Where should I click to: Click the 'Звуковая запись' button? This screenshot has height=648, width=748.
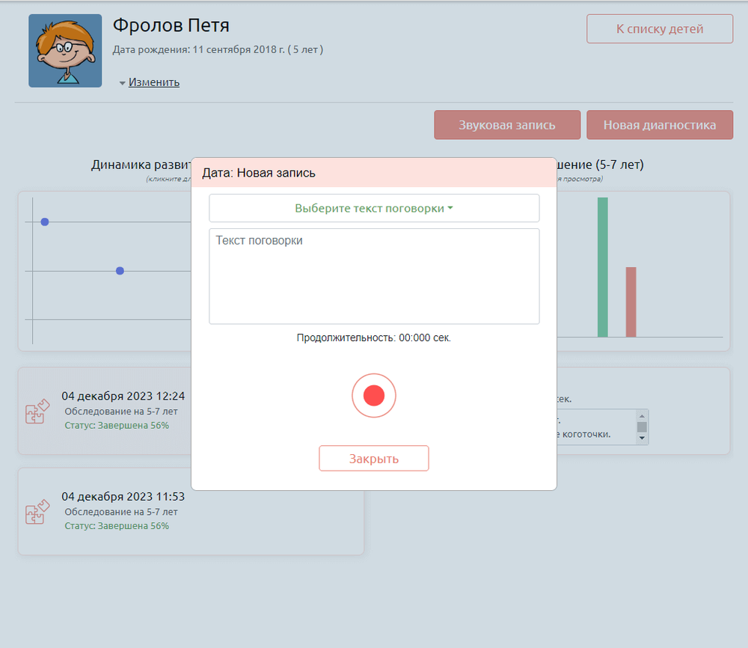pyautogui.click(x=506, y=125)
